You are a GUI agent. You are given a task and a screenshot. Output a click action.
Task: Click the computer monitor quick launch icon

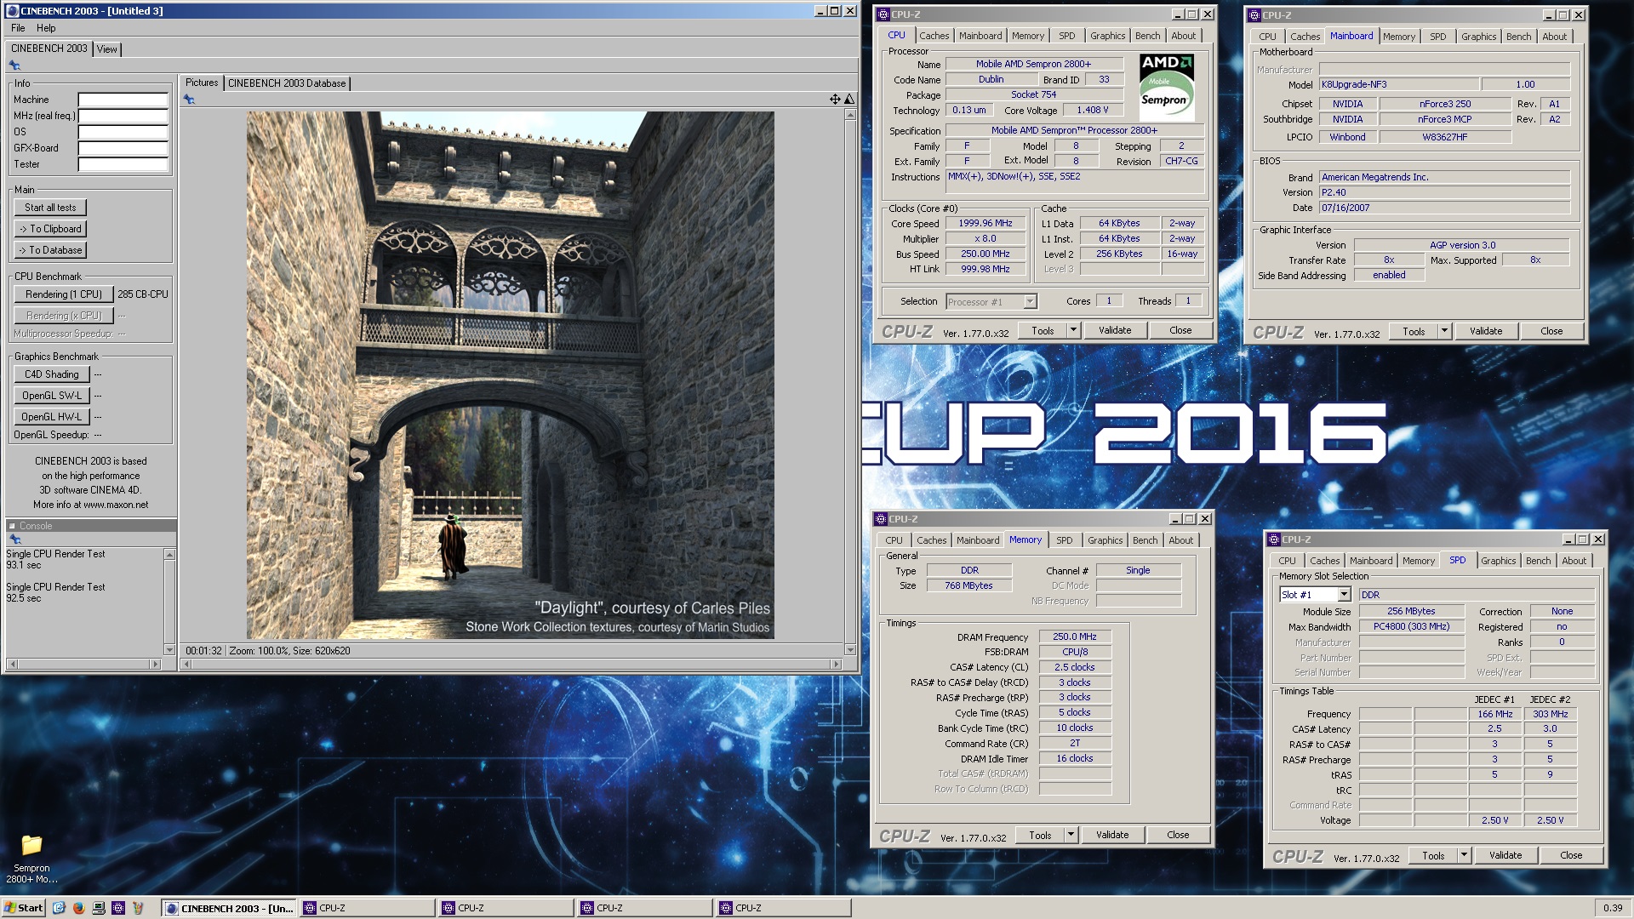(x=99, y=908)
